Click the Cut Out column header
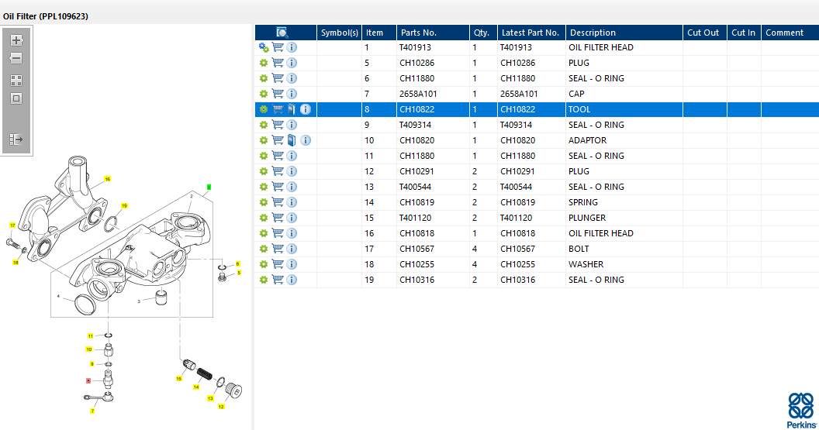This screenshot has height=430, width=819. point(705,33)
